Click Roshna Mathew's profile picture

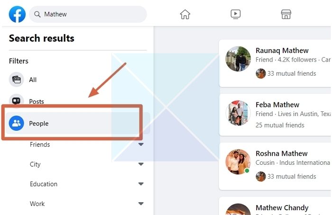tap(238, 162)
